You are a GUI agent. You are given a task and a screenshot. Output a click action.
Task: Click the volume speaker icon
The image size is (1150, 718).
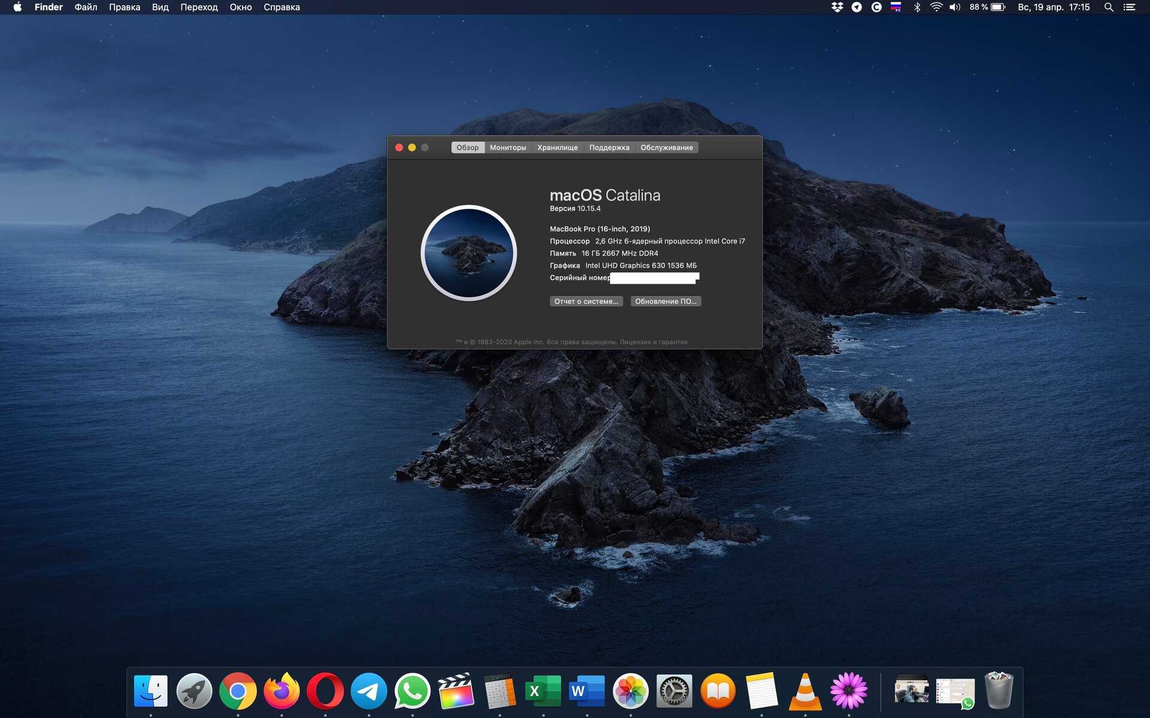tap(955, 7)
